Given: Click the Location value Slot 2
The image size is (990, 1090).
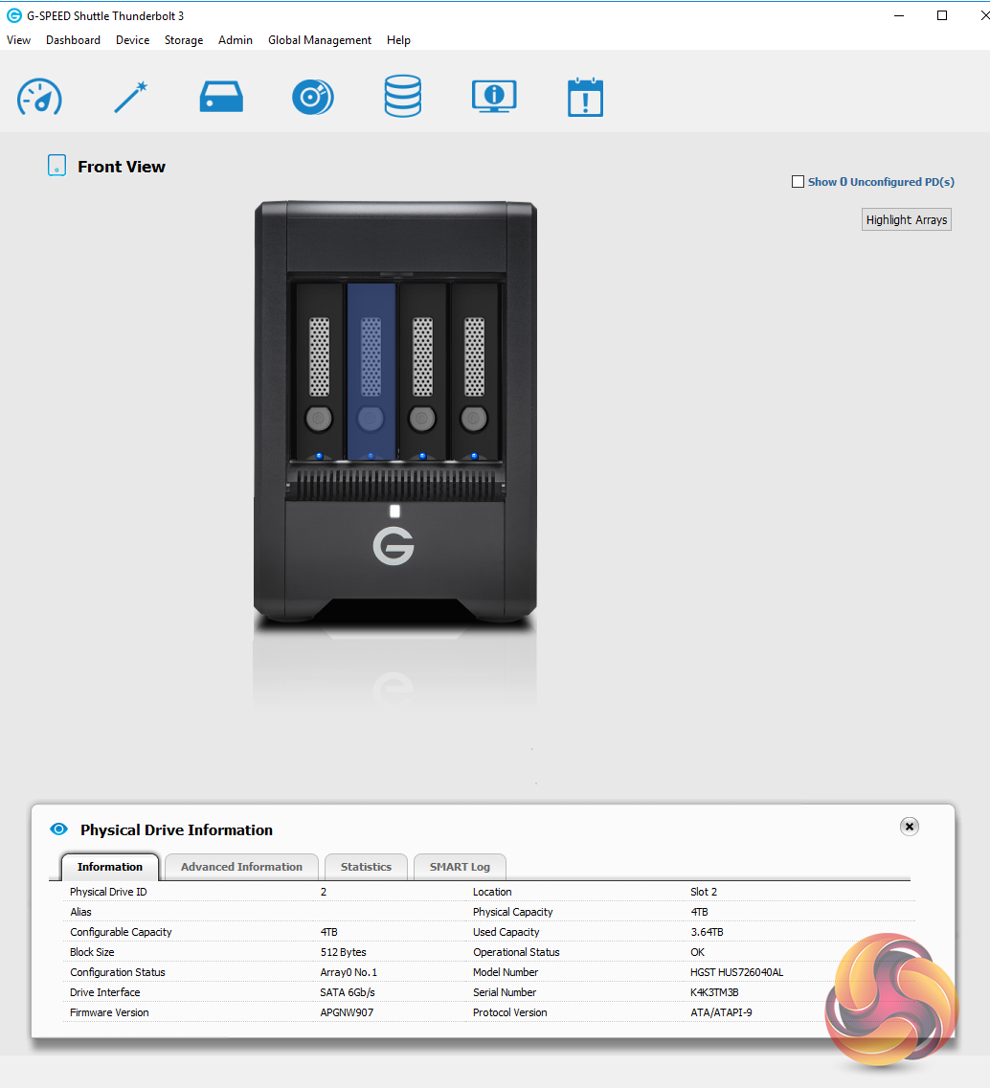Looking at the screenshot, I should (703, 892).
